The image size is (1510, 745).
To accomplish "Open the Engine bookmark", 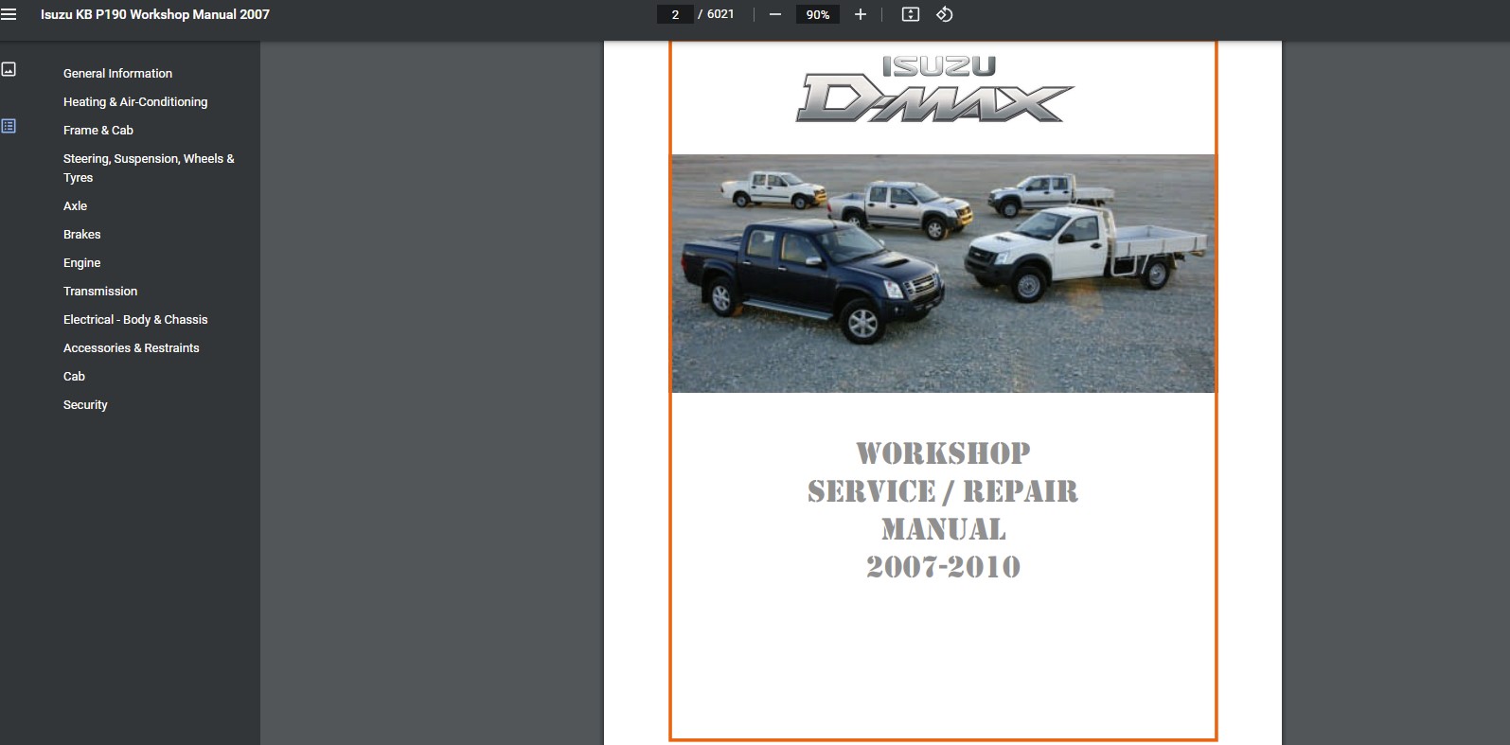I will (81, 262).
